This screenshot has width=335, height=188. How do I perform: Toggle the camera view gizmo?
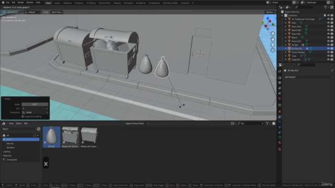[x=273, y=45]
